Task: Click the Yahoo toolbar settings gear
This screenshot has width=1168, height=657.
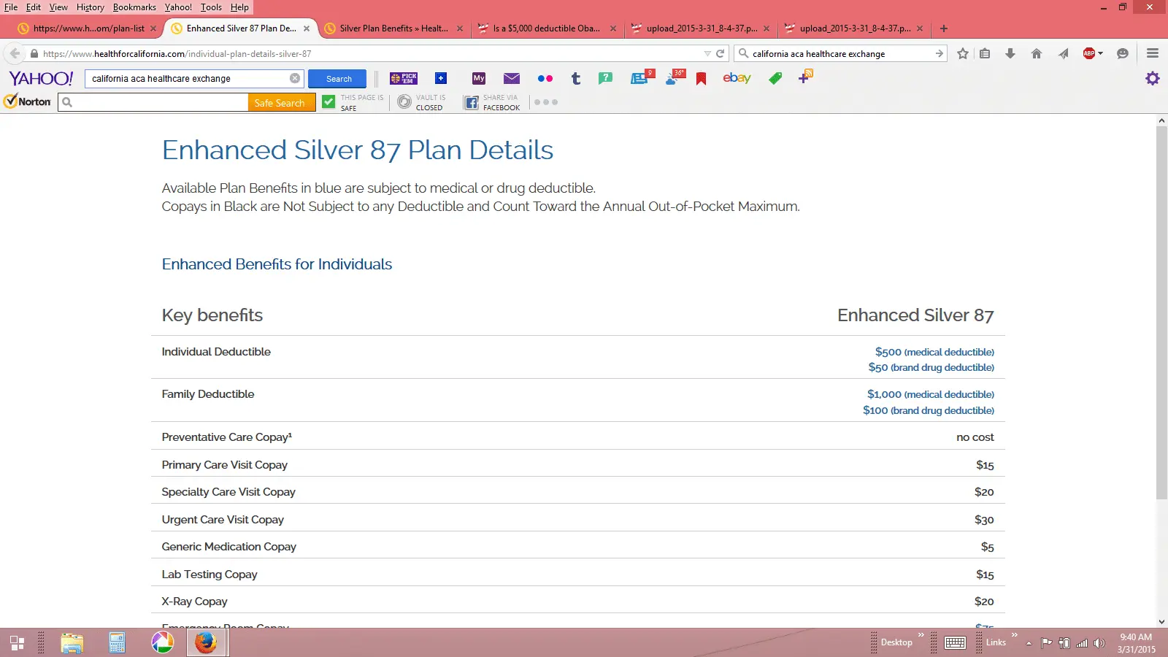Action: click(x=1152, y=79)
